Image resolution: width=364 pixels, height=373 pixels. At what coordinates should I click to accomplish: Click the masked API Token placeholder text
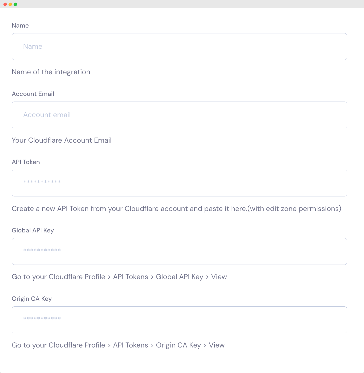(42, 182)
